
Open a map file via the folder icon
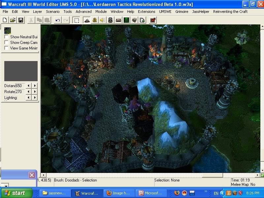[x=13, y=20]
